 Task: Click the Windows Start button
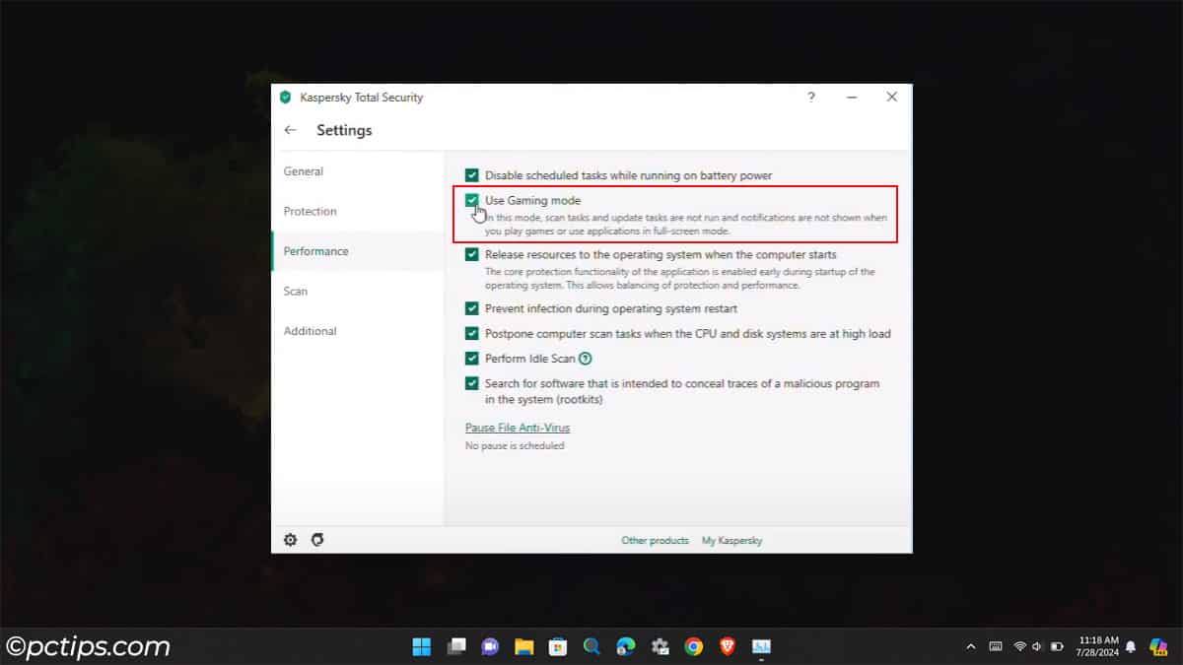click(x=421, y=646)
